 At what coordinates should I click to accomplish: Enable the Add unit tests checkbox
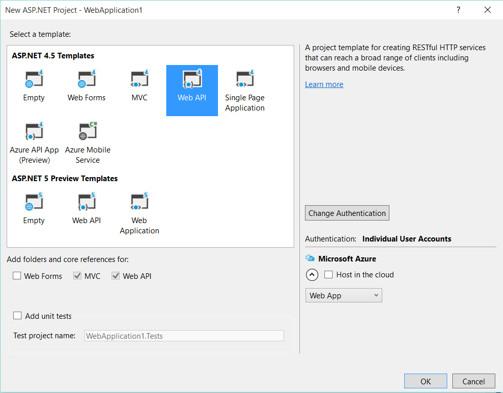tap(17, 315)
